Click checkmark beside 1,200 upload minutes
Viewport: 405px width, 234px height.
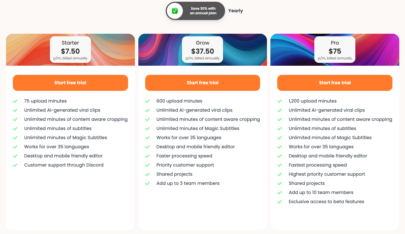click(280, 101)
